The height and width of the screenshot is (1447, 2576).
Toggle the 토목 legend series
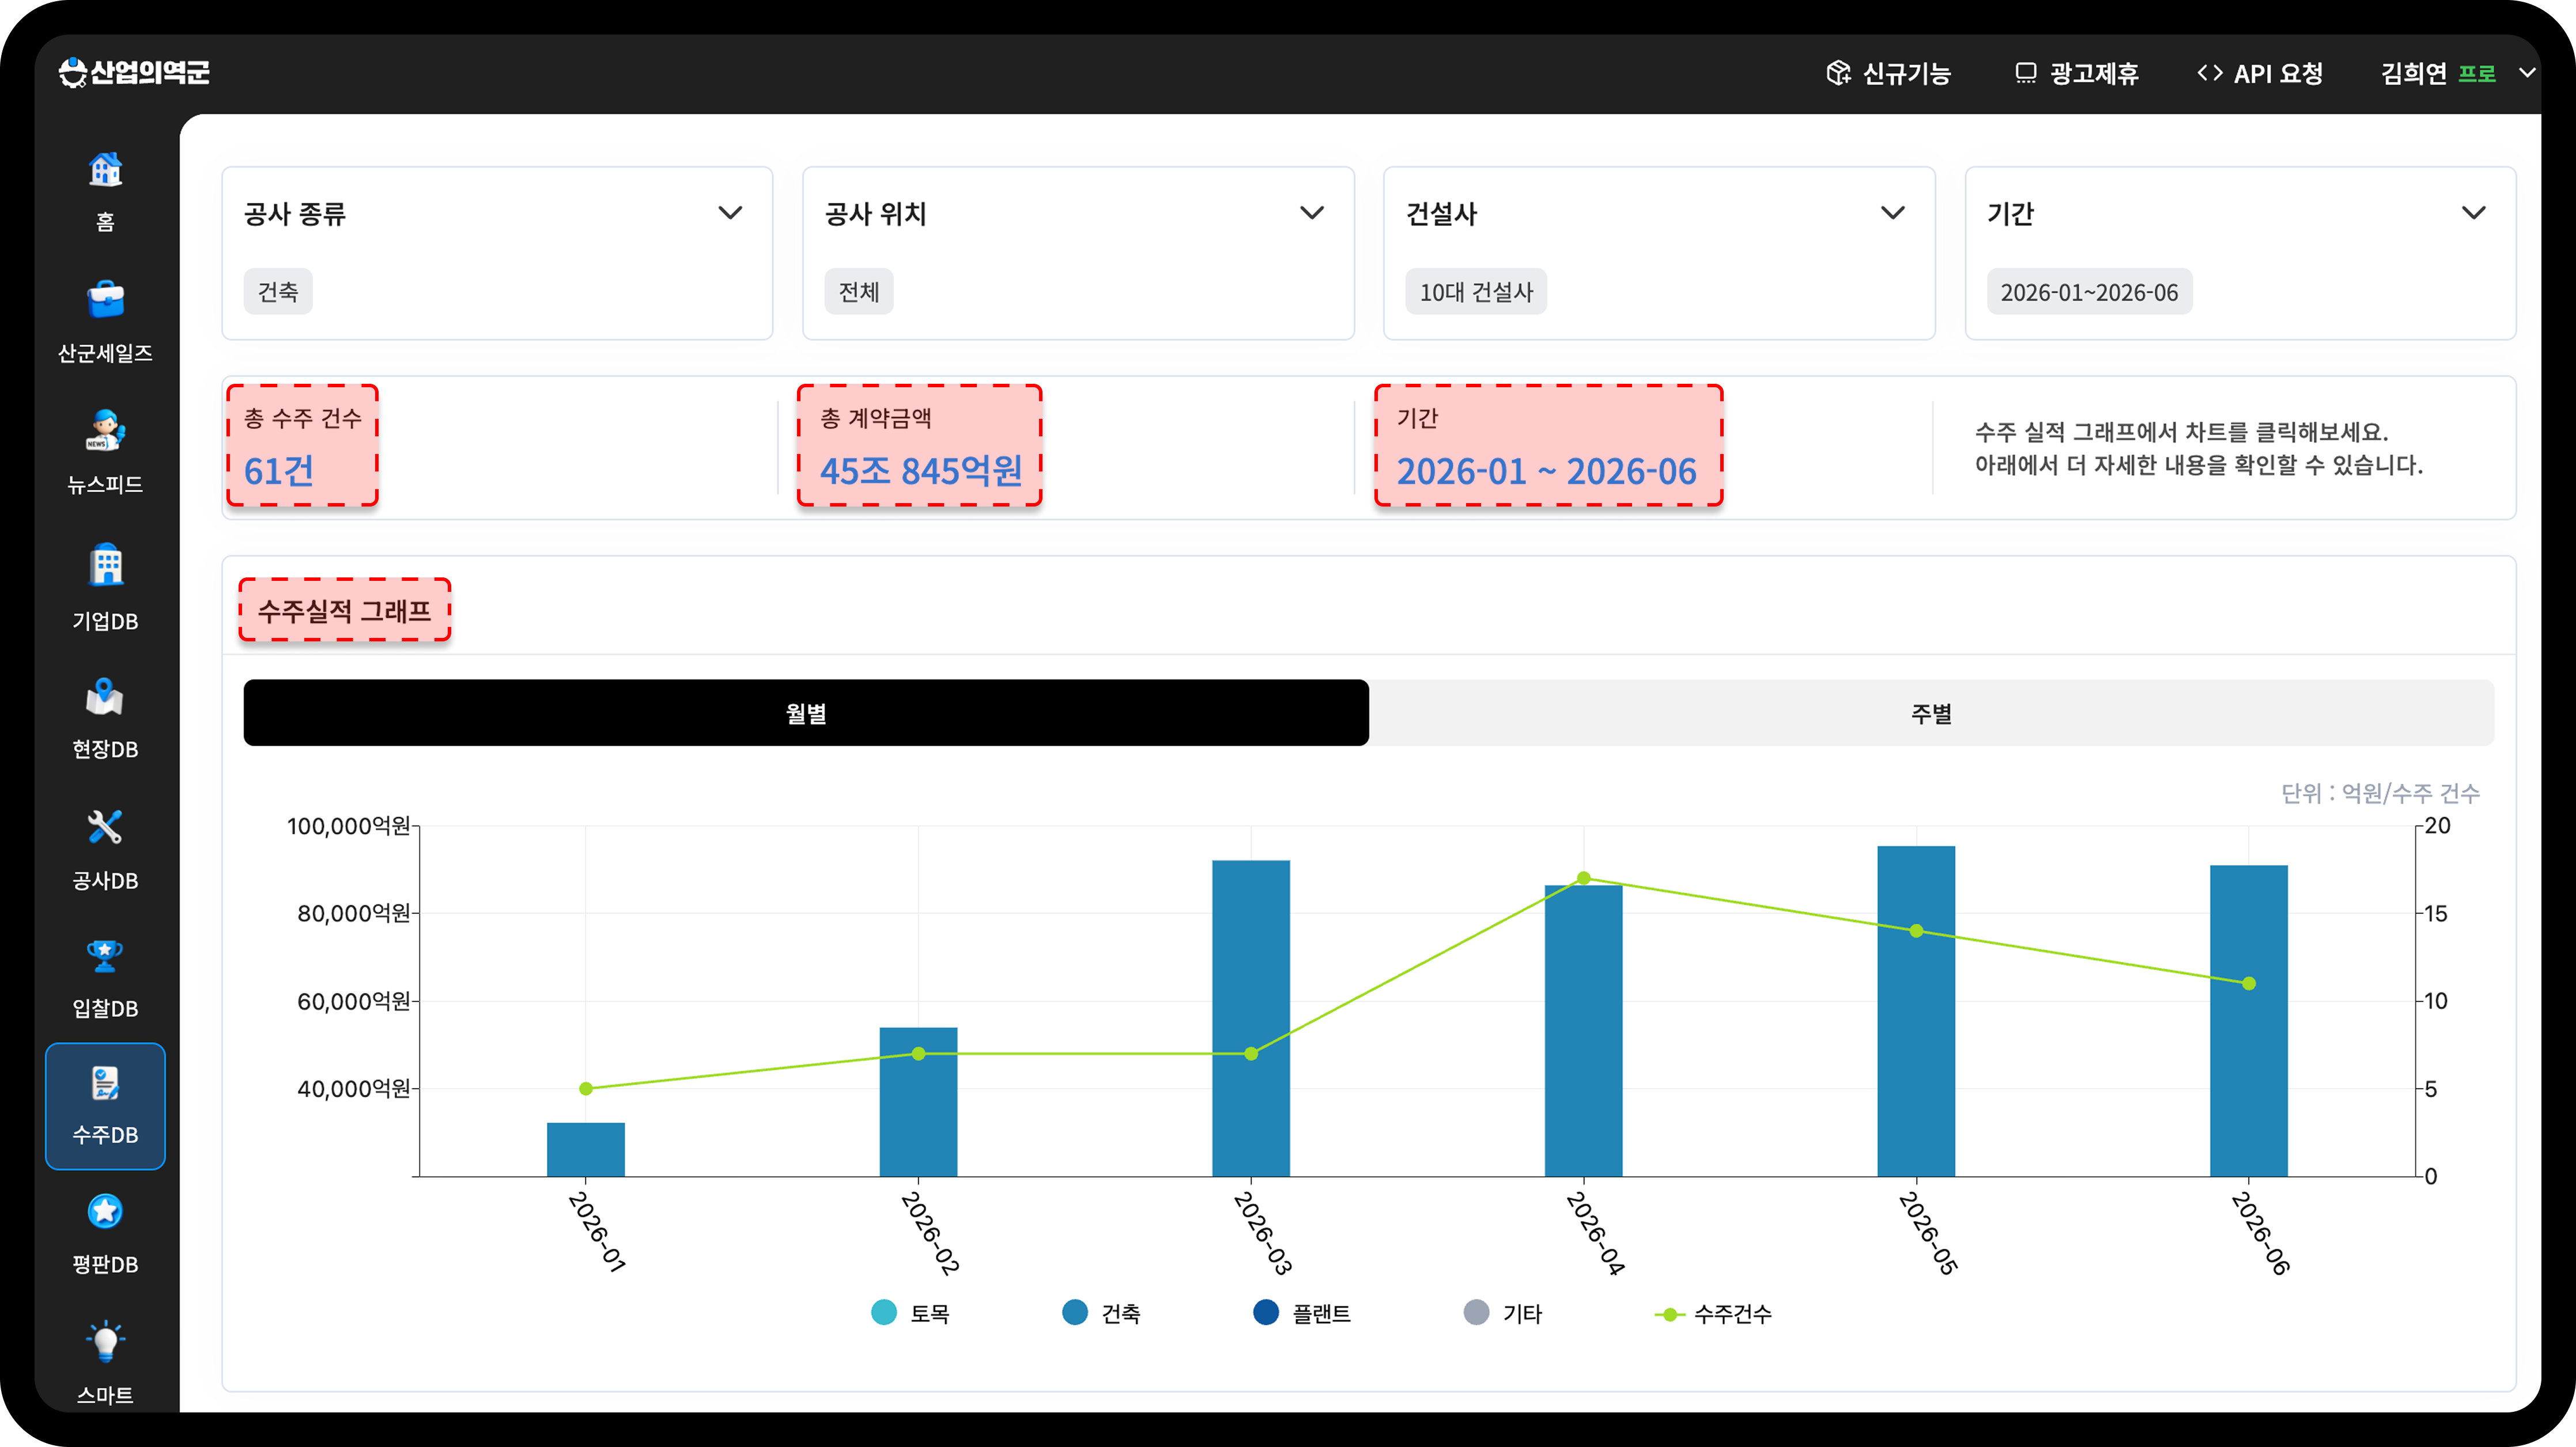pyautogui.click(x=910, y=1313)
